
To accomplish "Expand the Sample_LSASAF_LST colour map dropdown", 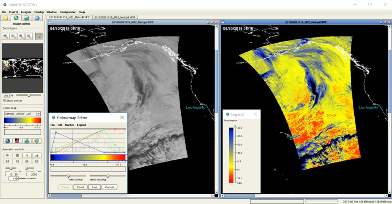I will [x=38, y=114].
